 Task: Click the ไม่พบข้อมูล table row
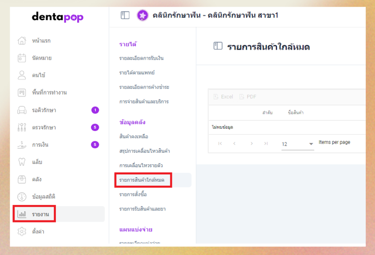287,127
